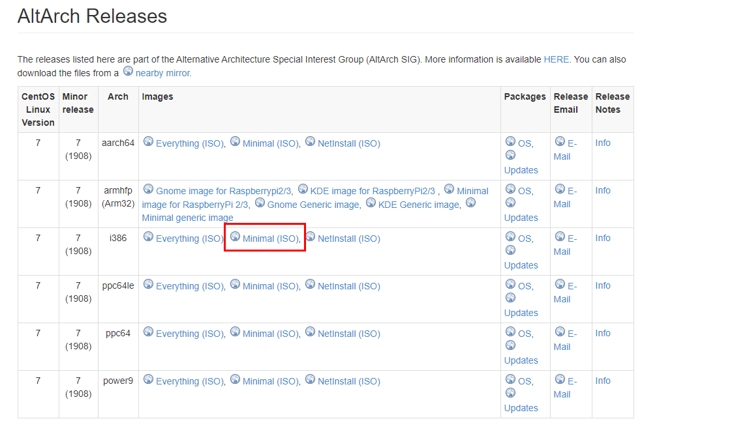Click globe icon before KDE RaspberryPi2/3 image
Image resolution: width=734 pixels, height=434 pixels.
(x=303, y=189)
